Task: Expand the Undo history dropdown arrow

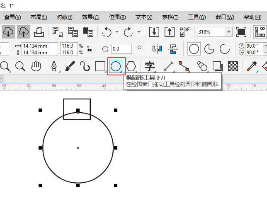Action: coord(117,32)
